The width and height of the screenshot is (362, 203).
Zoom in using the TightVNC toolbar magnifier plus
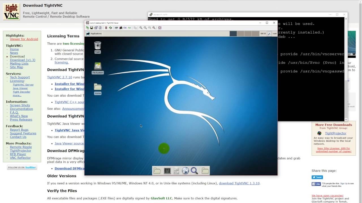(141, 28)
